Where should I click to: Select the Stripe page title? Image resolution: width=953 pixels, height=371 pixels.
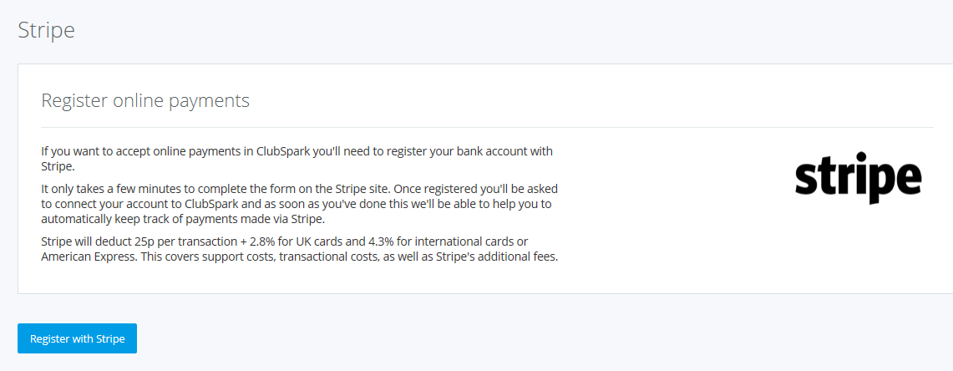pyautogui.click(x=47, y=30)
